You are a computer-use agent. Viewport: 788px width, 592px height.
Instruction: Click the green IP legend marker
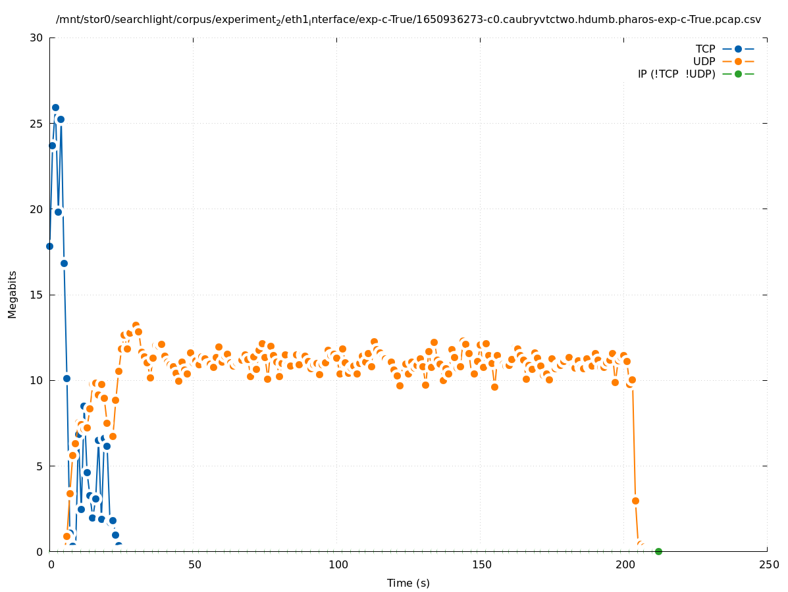(x=738, y=74)
